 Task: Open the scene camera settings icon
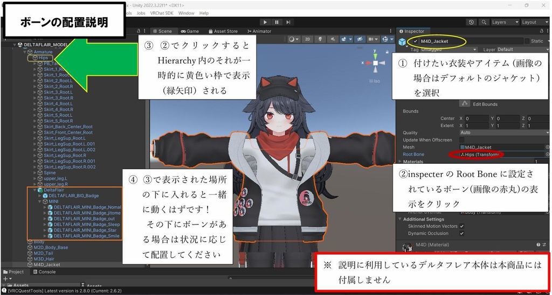point(373,39)
